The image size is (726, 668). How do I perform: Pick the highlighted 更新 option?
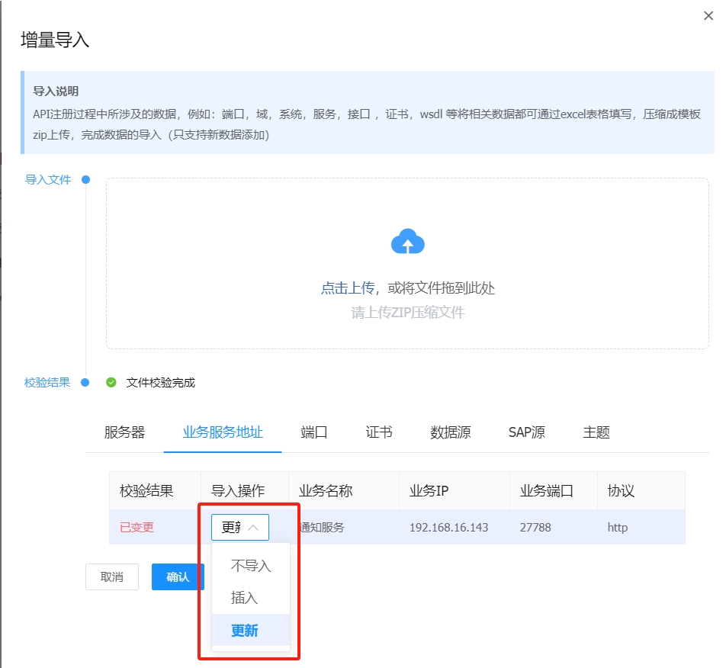click(245, 631)
